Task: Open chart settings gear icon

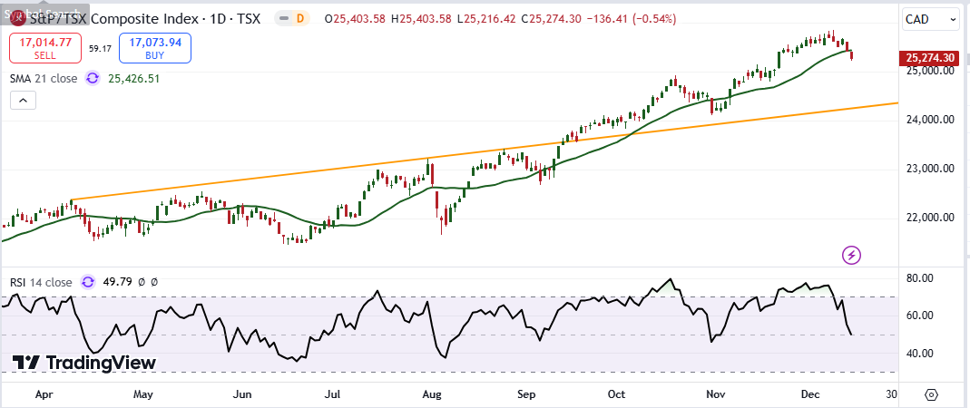Action: [931, 394]
